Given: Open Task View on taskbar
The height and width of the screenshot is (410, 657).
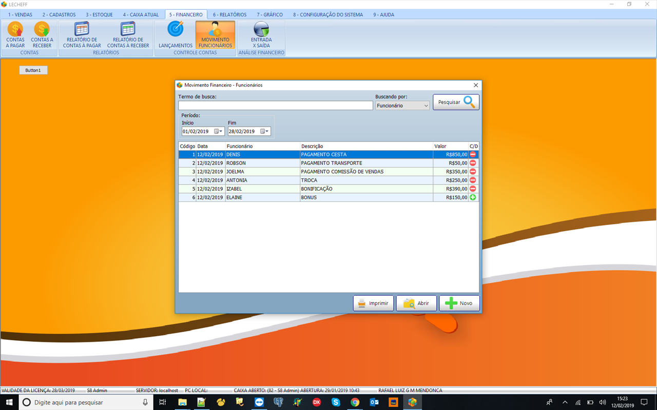Looking at the screenshot, I should (162, 402).
